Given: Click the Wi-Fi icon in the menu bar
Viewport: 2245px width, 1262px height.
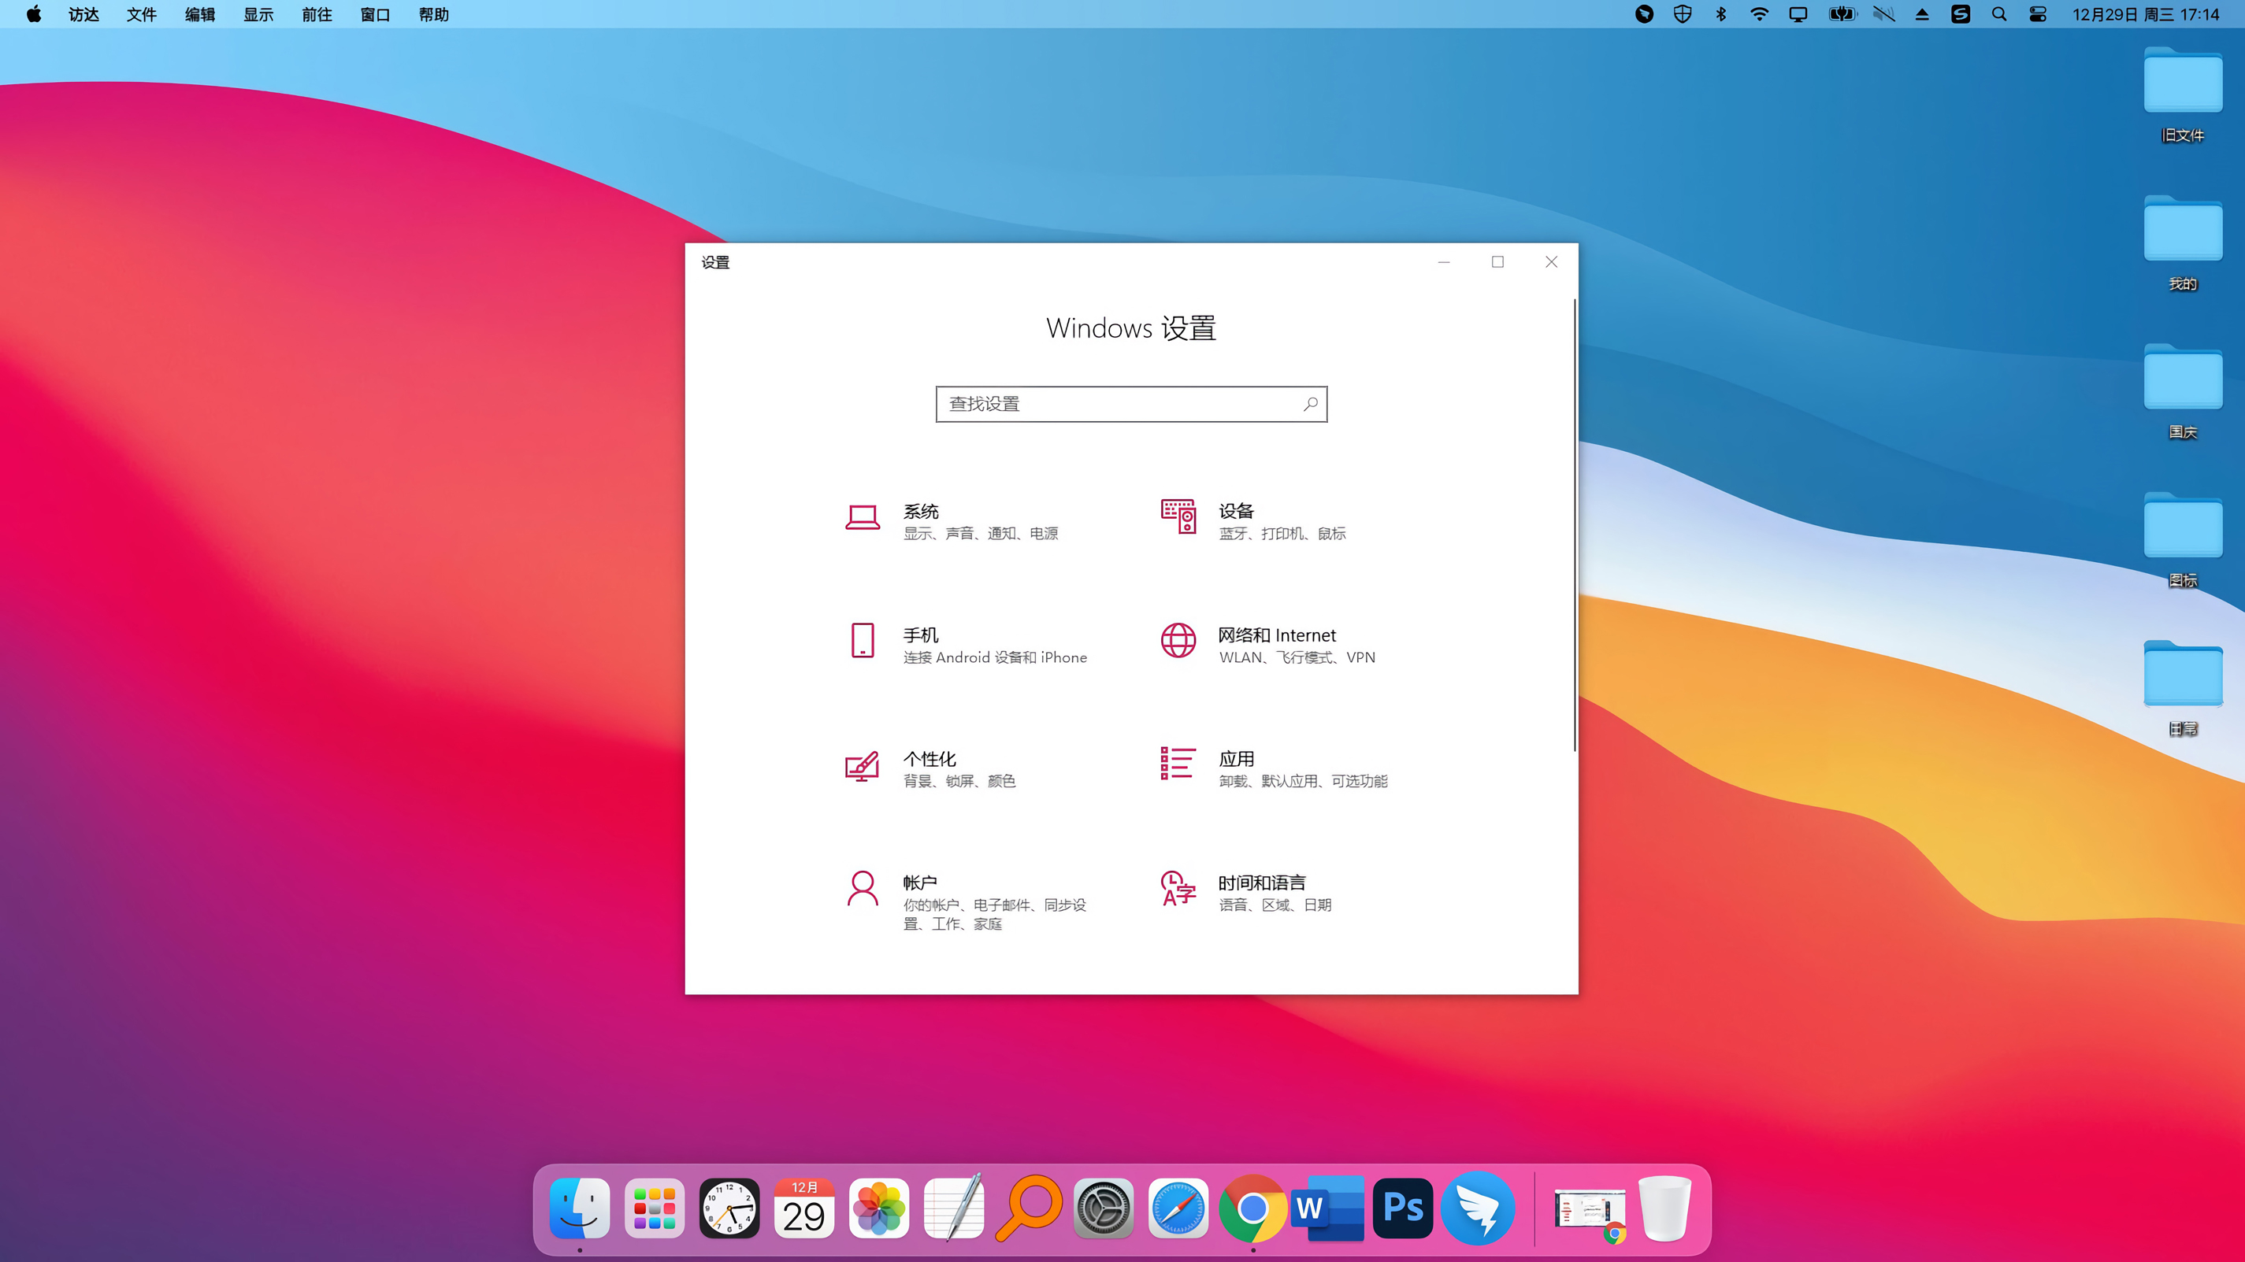Looking at the screenshot, I should tap(1759, 14).
